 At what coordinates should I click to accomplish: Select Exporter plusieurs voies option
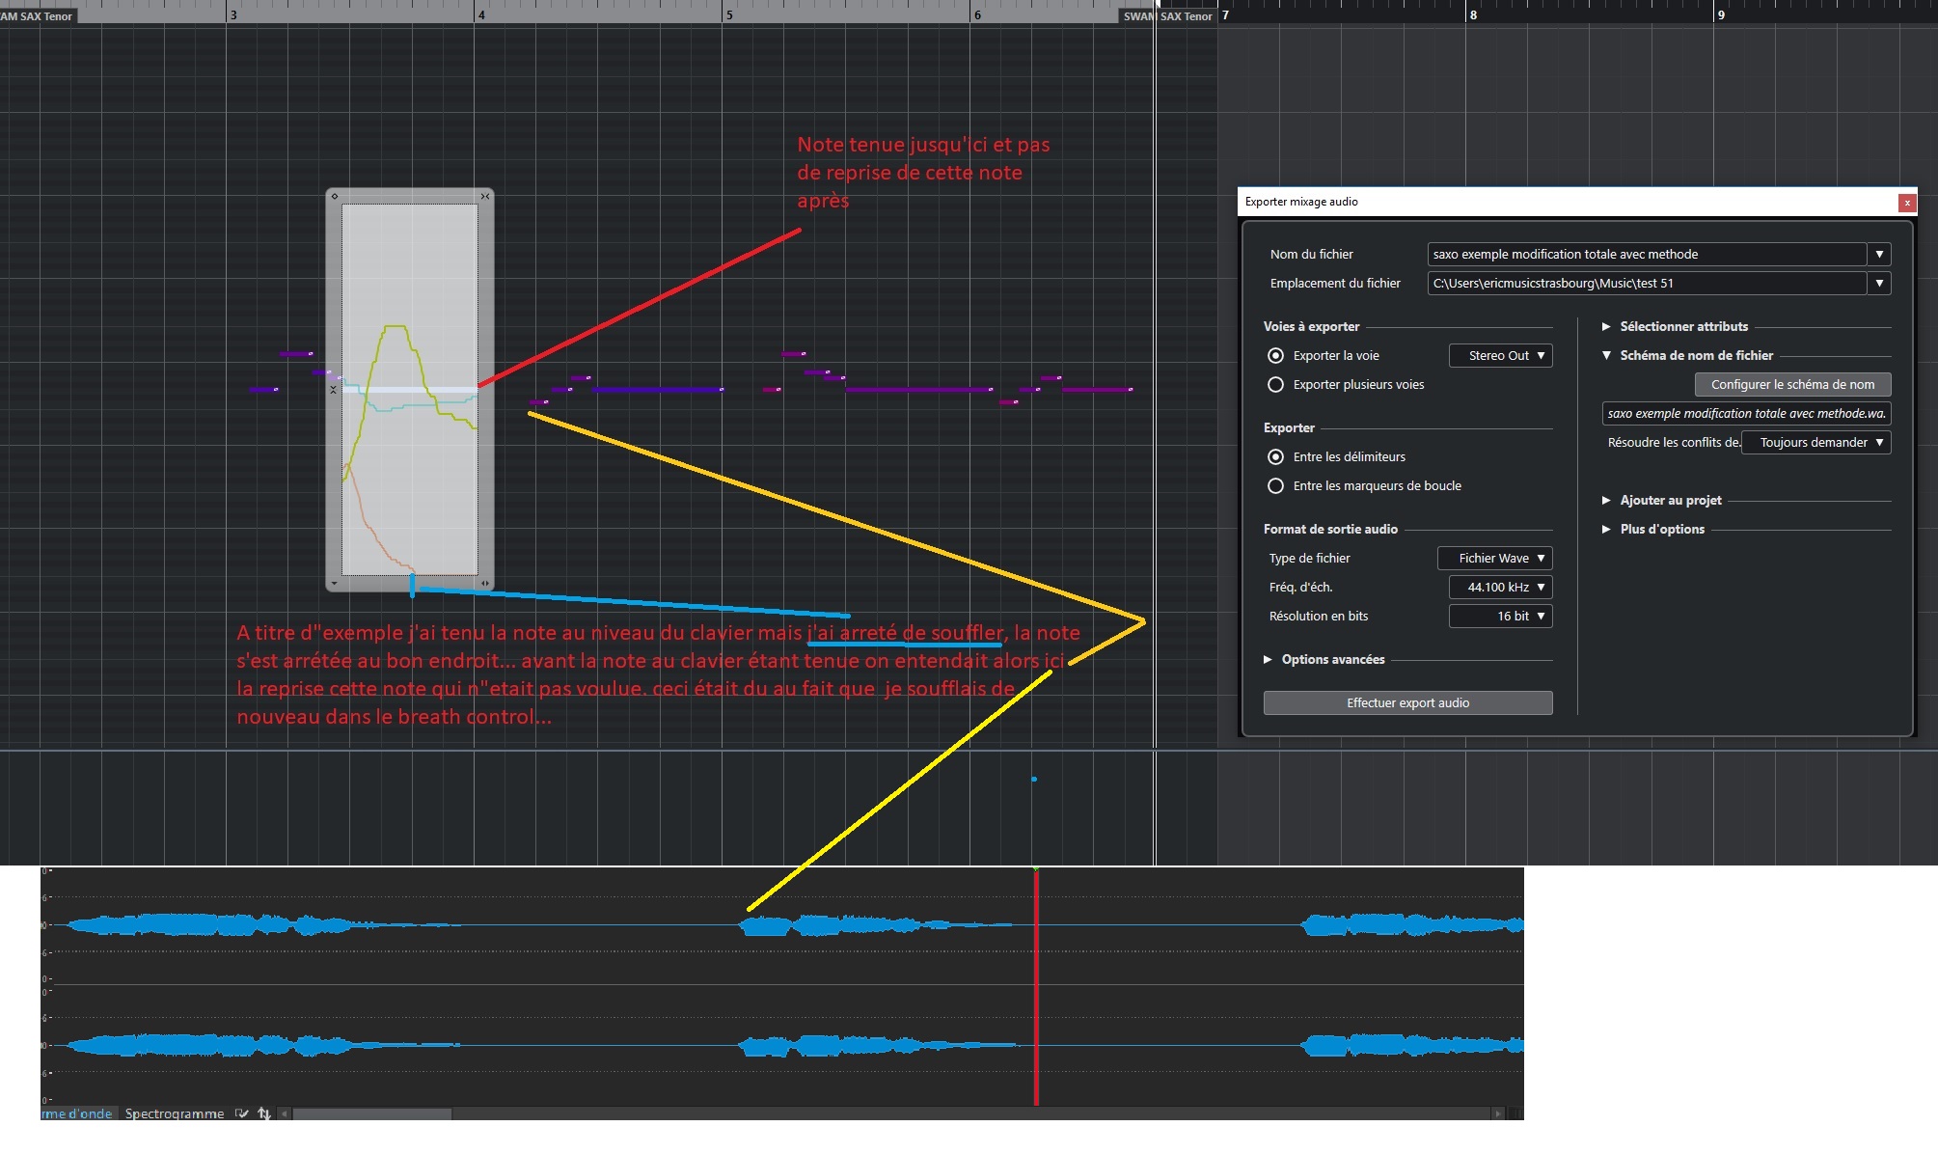click(1275, 385)
